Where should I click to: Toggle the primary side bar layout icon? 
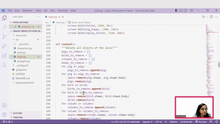tap(177, 11)
